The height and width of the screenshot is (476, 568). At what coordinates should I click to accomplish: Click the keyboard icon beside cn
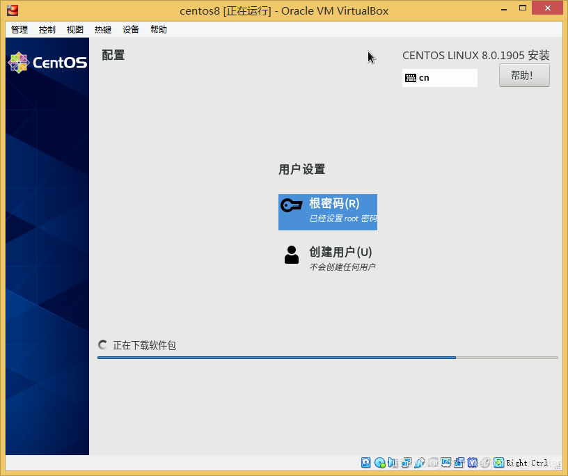click(x=411, y=78)
